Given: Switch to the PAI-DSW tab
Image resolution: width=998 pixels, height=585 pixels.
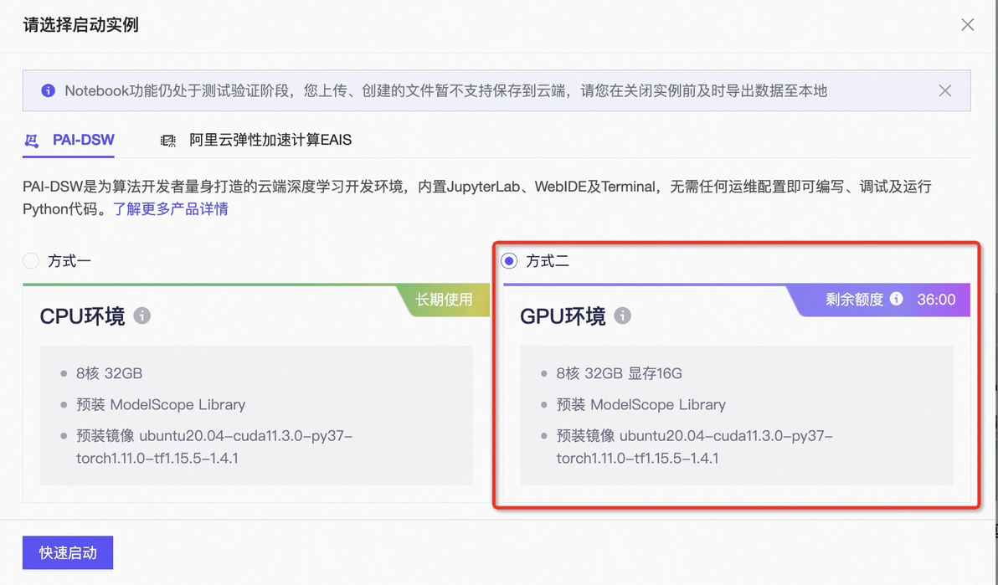Looking at the screenshot, I should (x=69, y=140).
